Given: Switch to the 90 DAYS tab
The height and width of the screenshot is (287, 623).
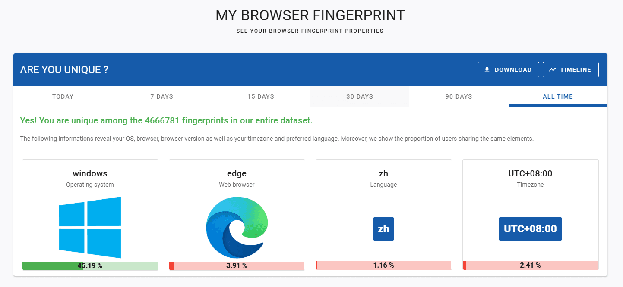Looking at the screenshot, I should coord(459,96).
